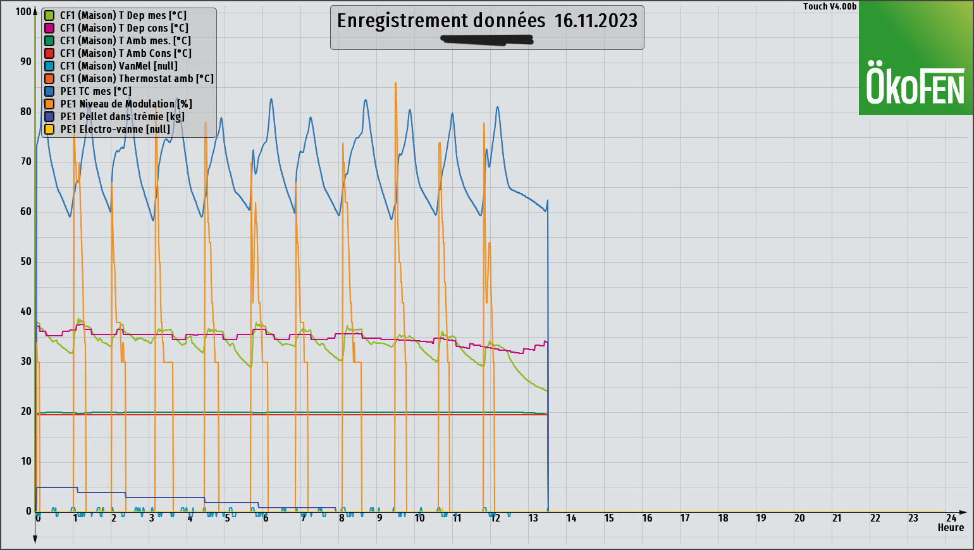Click the dark green swatch for T Amb mes.
This screenshot has height=550, width=974.
coord(49,40)
